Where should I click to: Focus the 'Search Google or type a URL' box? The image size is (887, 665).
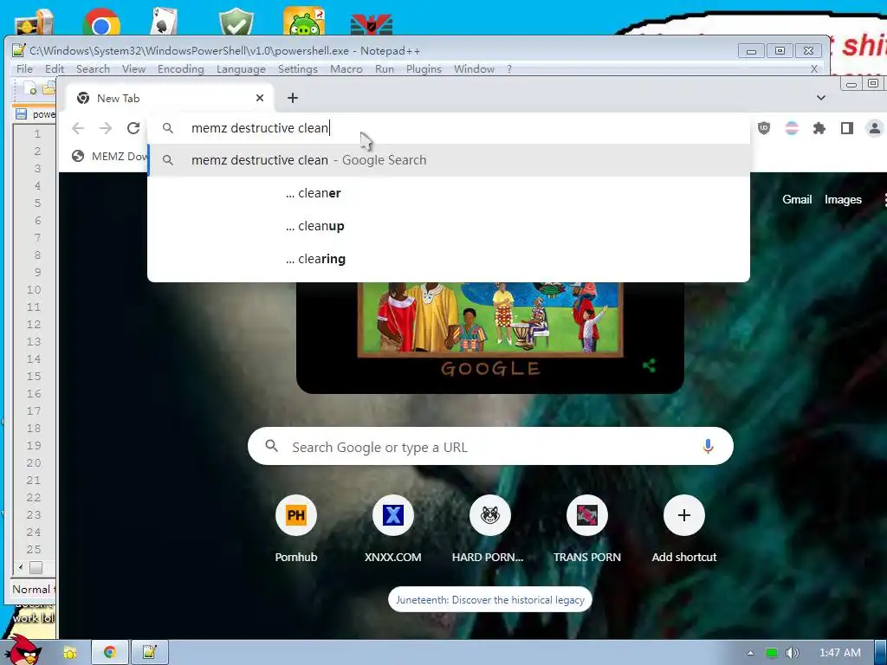490,446
